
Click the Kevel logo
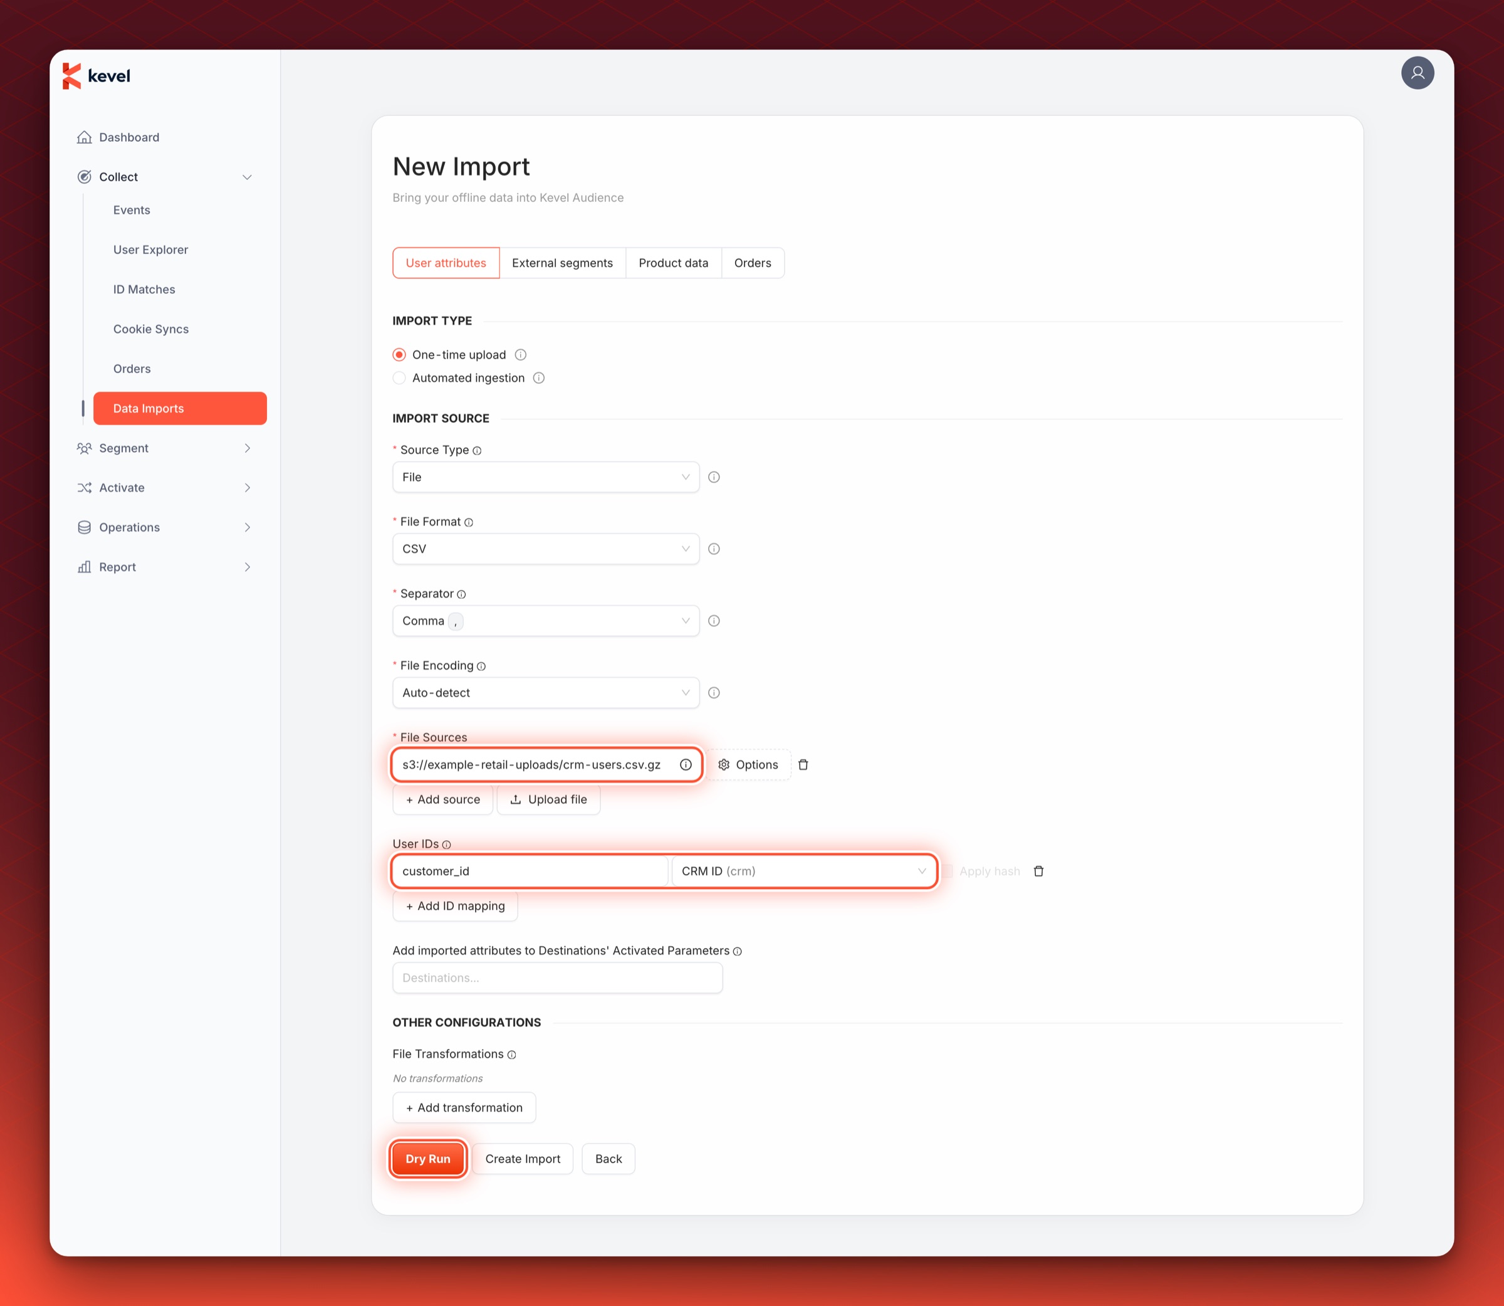tap(96, 76)
